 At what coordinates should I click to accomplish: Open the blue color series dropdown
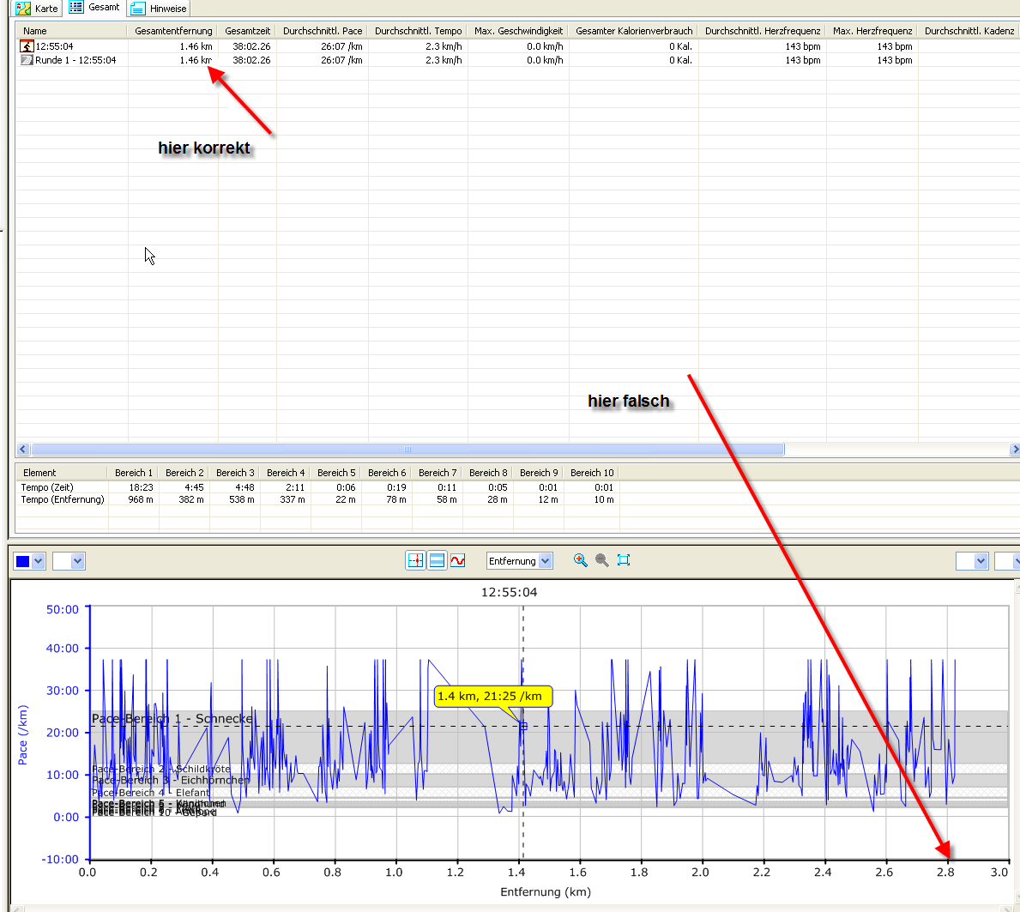(x=38, y=561)
